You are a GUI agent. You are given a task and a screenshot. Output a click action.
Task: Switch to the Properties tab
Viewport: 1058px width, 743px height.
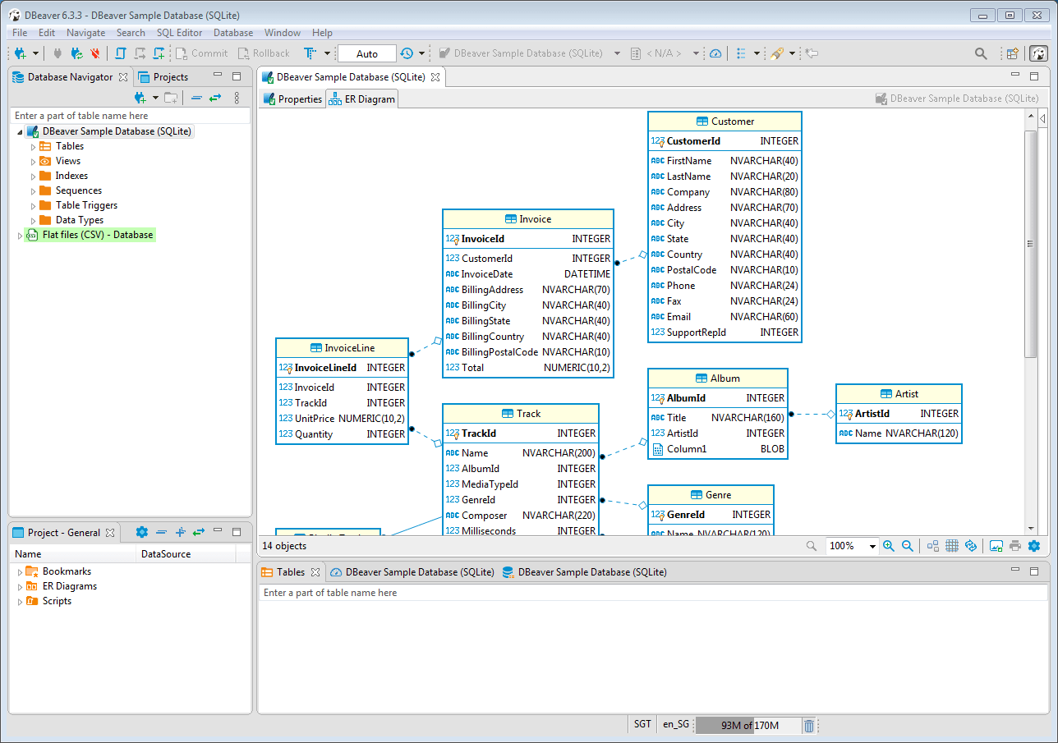(x=292, y=99)
